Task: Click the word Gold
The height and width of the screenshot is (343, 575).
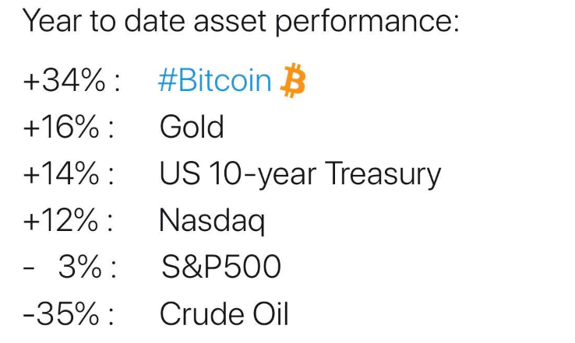Action: [192, 127]
